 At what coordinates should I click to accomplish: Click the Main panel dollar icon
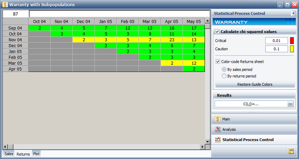[217, 119]
